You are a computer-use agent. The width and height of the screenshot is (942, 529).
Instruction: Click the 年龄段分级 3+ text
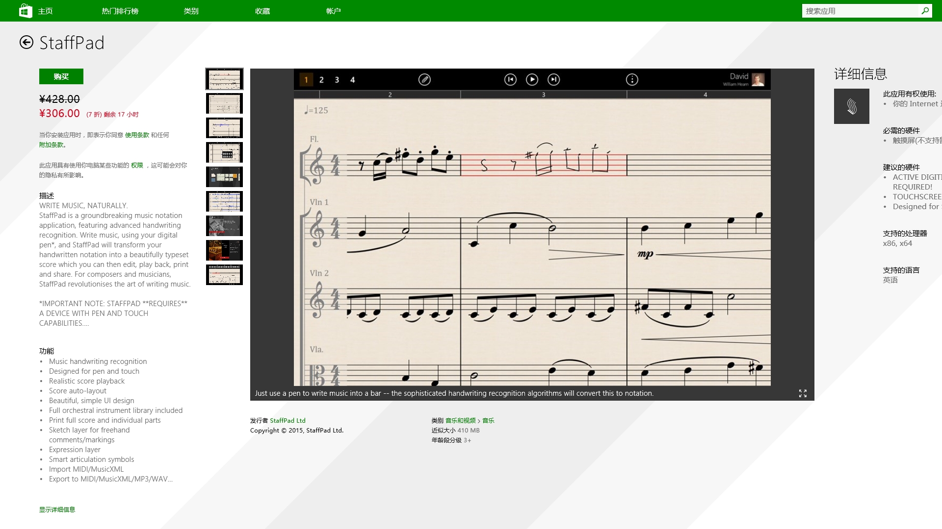point(451,440)
